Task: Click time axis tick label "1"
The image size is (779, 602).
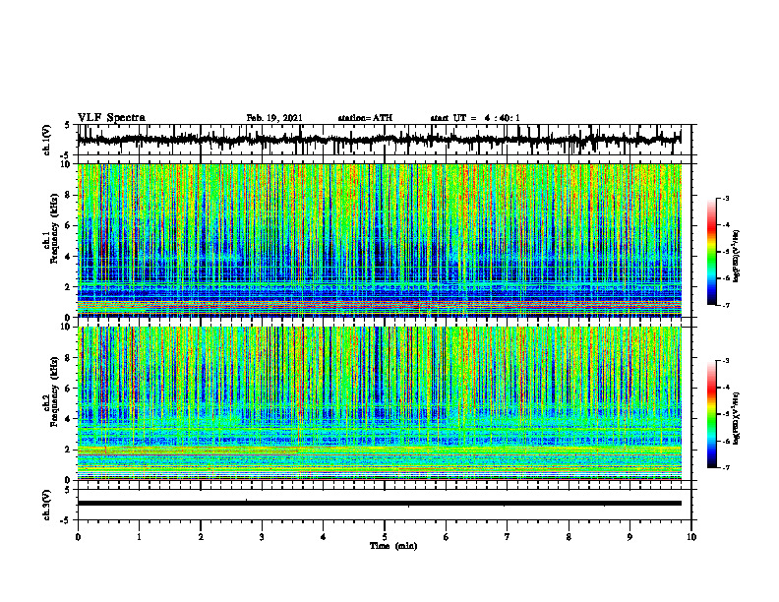Action: pos(139,537)
